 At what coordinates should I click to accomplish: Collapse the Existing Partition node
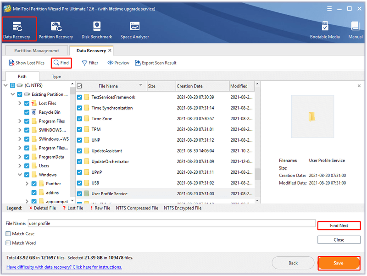[13, 94]
